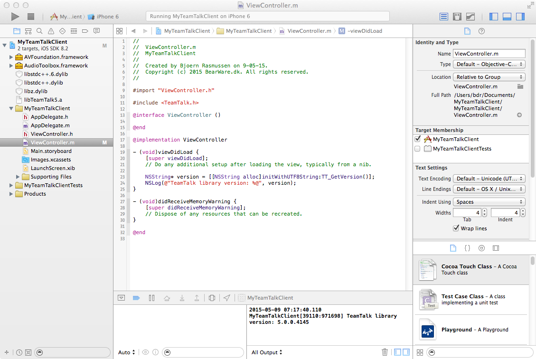536x359 pixels.
Task: Click the Step over debug icon
Action: click(167, 298)
